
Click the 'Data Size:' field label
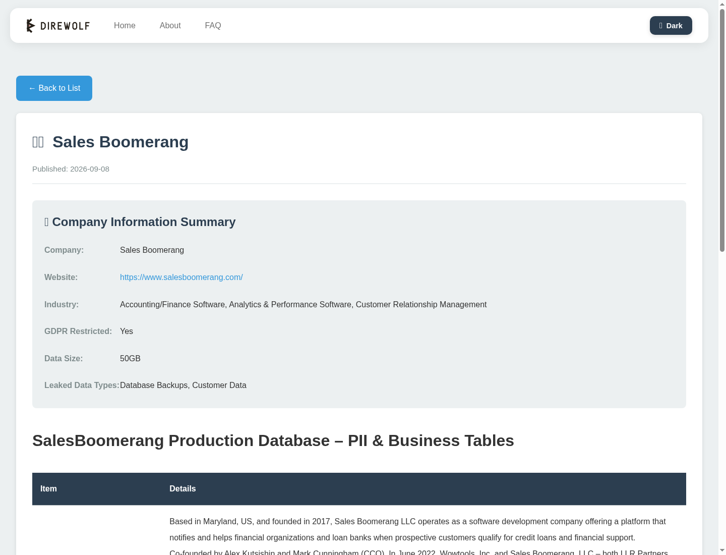(64, 359)
